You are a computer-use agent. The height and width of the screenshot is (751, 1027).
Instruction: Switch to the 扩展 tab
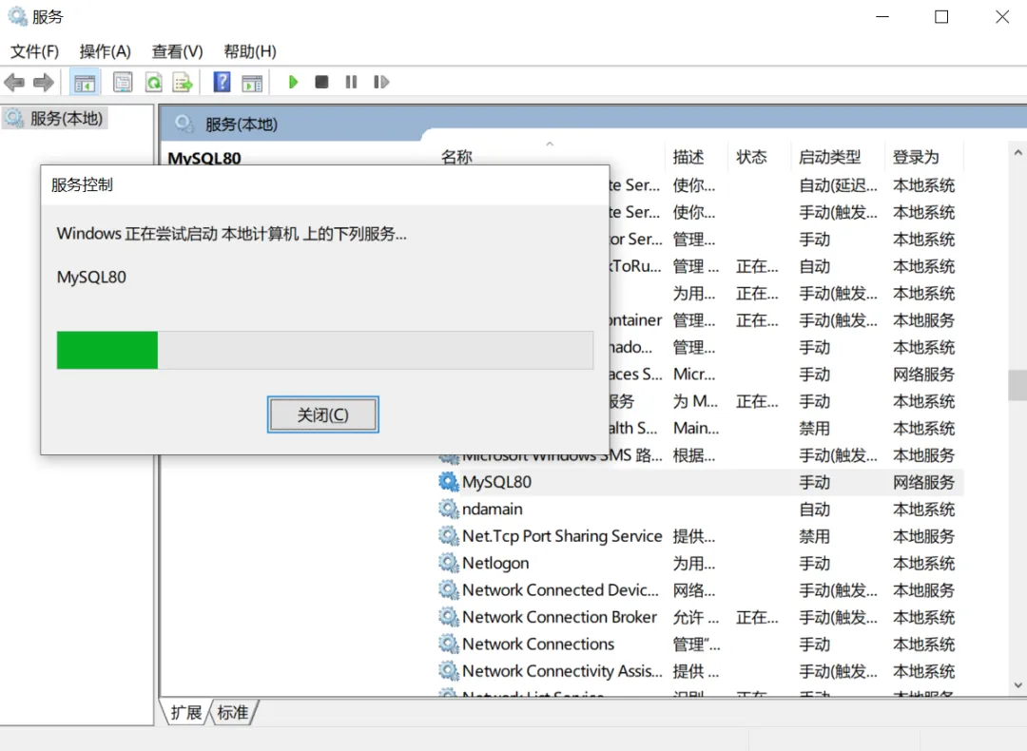pyautogui.click(x=186, y=712)
